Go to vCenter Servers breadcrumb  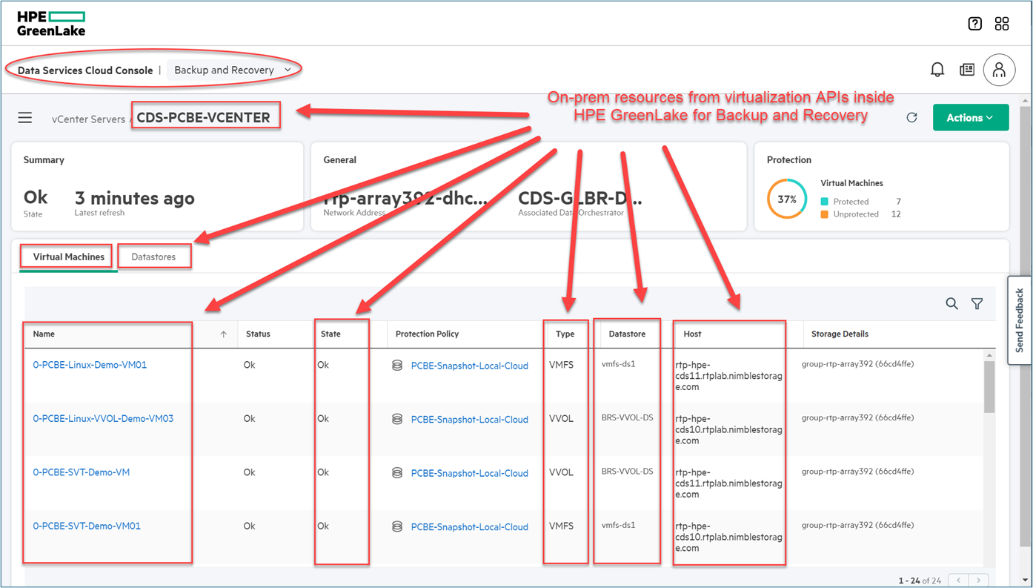coord(88,119)
